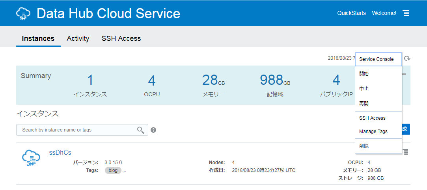
Task: Select SSH Access in the dropdown menu
Action: (x=379, y=118)
